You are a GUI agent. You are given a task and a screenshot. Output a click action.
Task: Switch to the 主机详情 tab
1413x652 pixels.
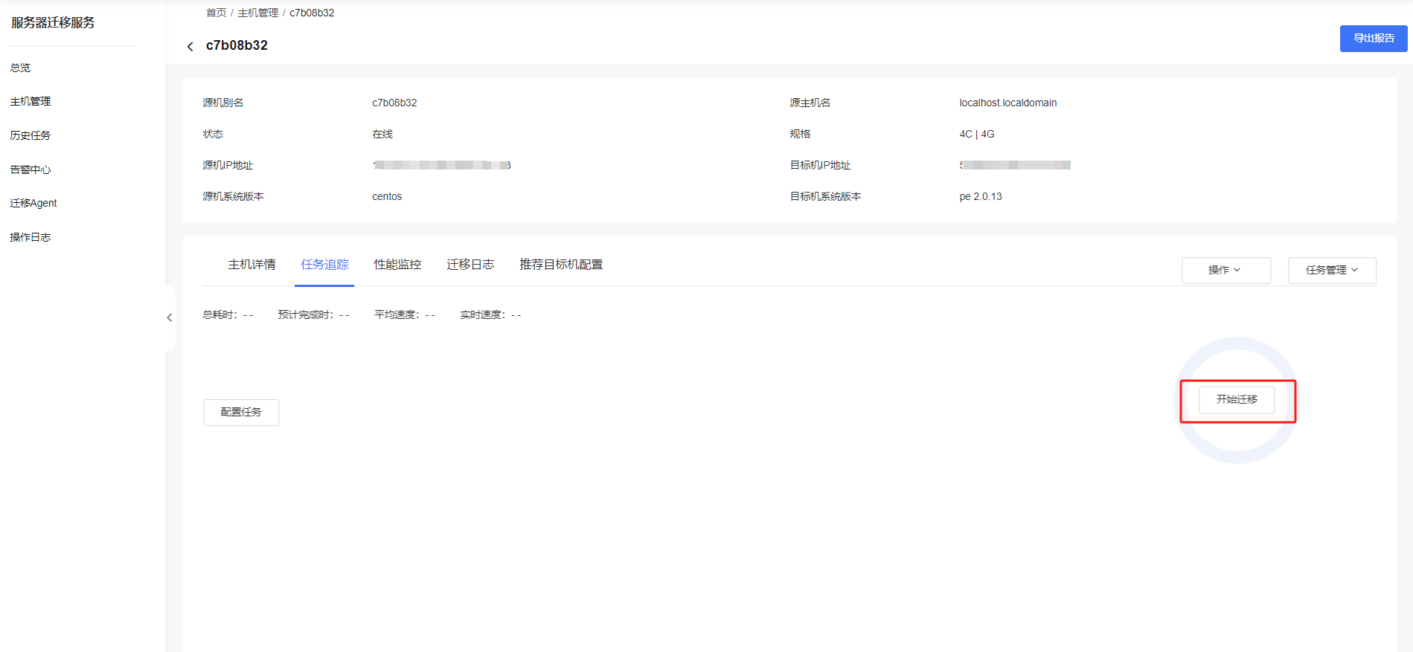(x=251, y=265)
